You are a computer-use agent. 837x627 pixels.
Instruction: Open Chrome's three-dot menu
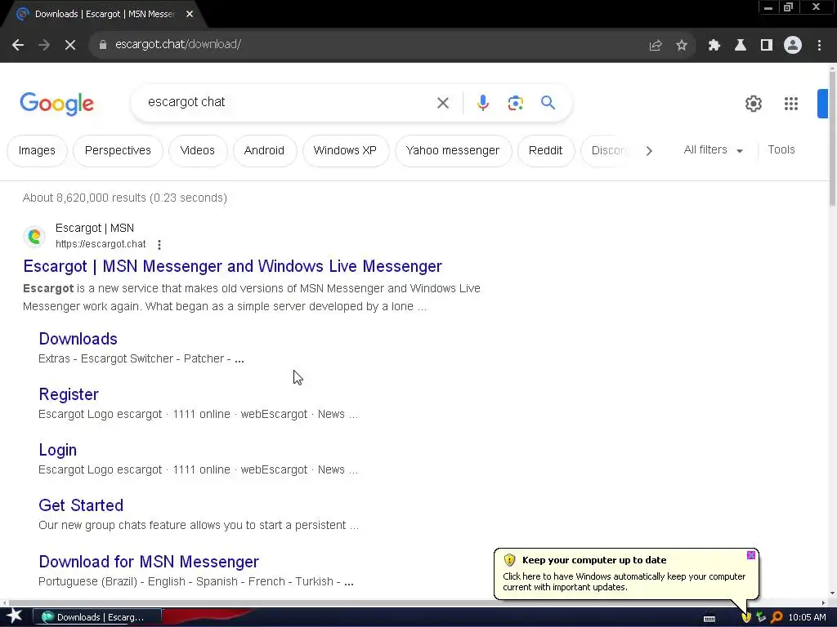pyautogui.click(x=819, y=46)
